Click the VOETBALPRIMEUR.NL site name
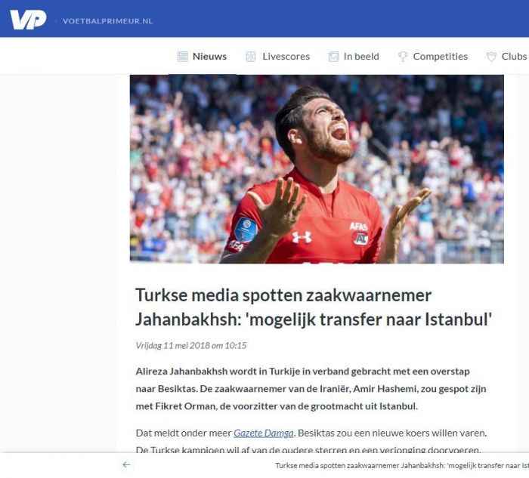The image size is (529, 478). pyautogui.click(x=107, y=21)
